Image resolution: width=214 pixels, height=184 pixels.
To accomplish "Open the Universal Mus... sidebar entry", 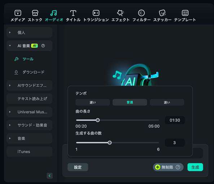I will (x=29, y=112).
